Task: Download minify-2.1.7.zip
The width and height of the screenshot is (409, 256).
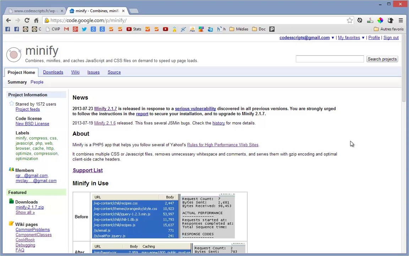Action: (30, 207)
